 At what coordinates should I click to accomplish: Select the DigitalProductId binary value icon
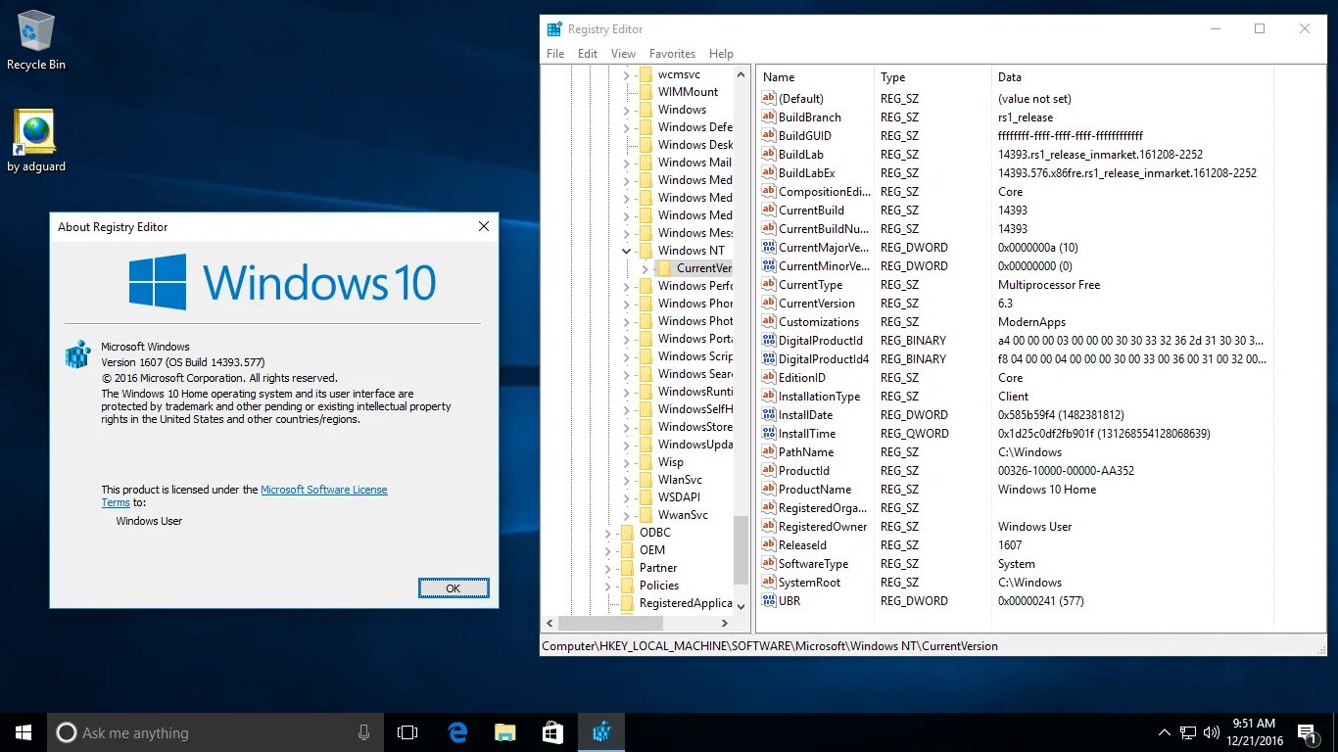click(769, 341)
